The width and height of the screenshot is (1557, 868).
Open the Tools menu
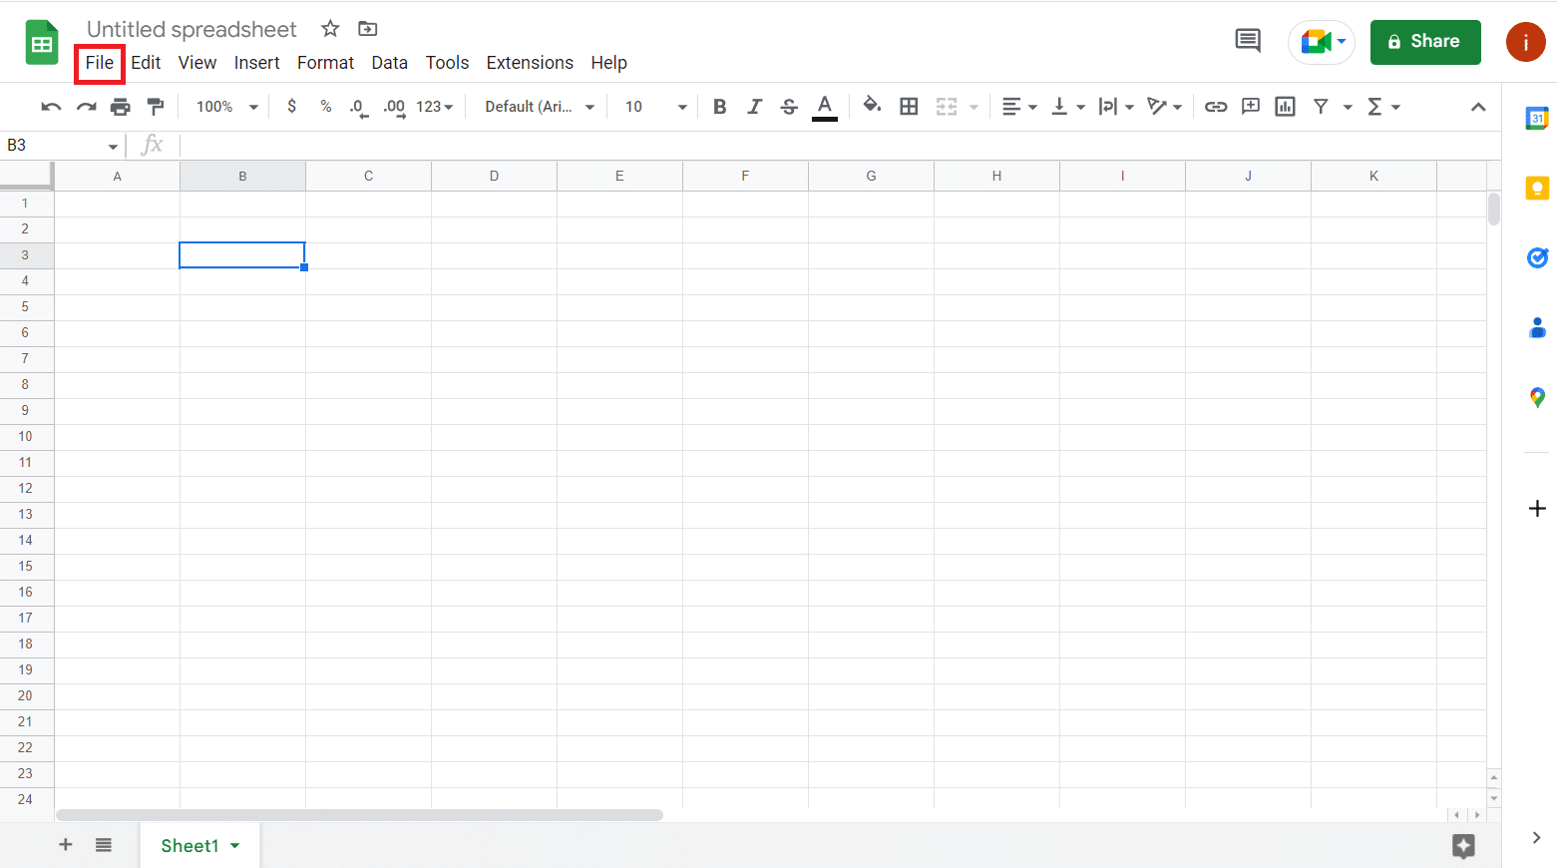pos(447,63)
